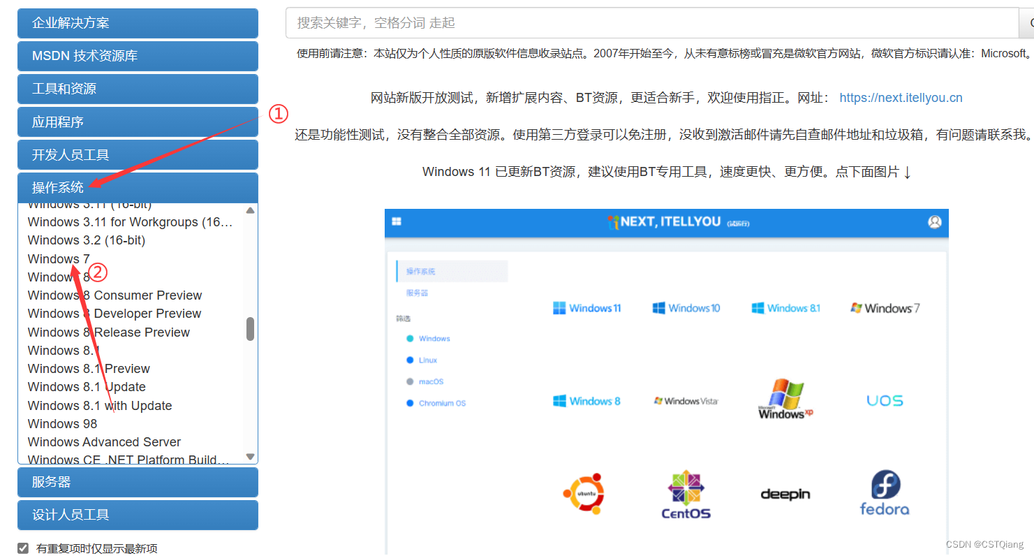This screenshot has height=556, width=1034.
Task: Select the Windows filter dot in preview
Action: pos(411,339)
